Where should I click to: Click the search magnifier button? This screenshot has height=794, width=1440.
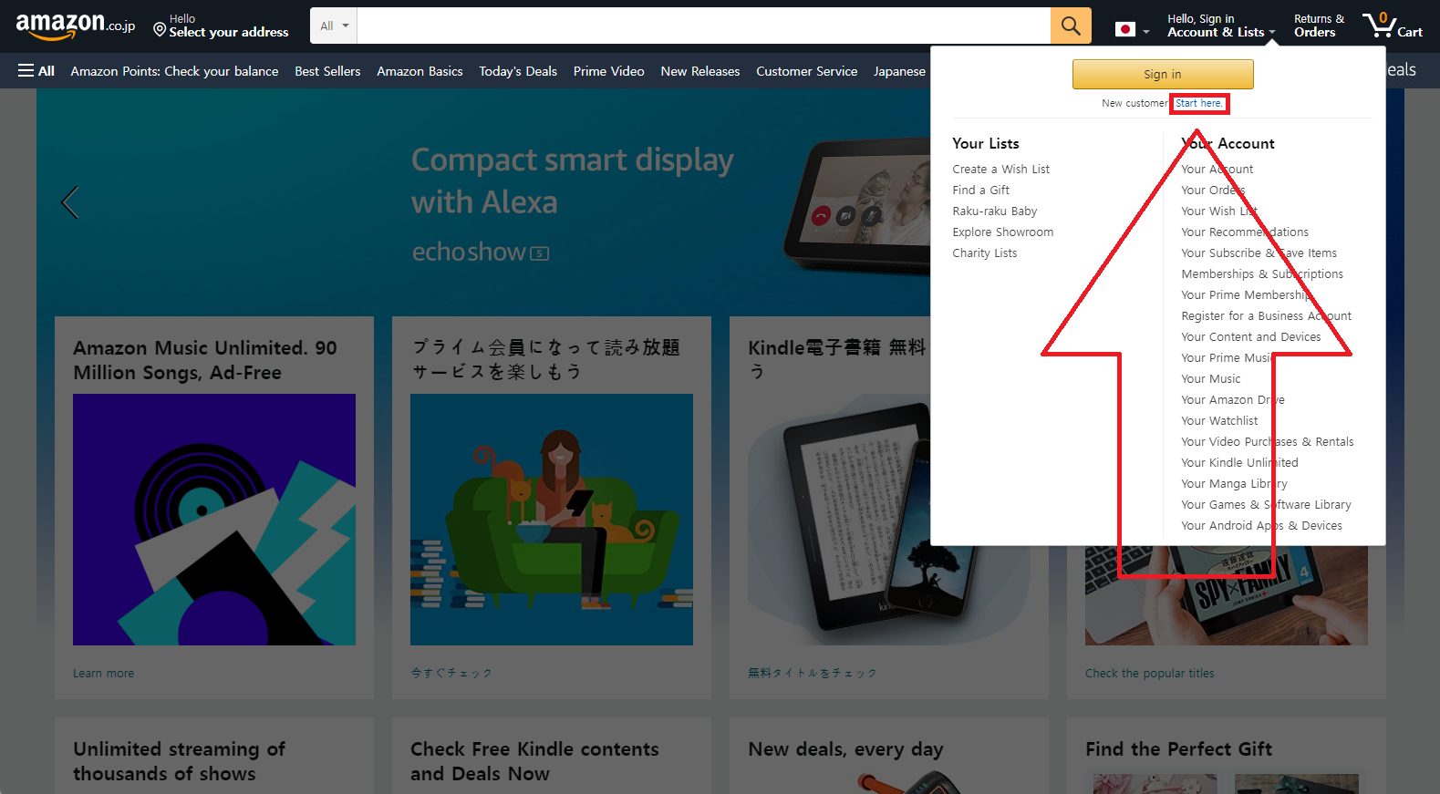(1071, 26)
